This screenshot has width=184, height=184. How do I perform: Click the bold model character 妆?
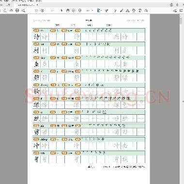pyautogui.click(x=36, y=92)
